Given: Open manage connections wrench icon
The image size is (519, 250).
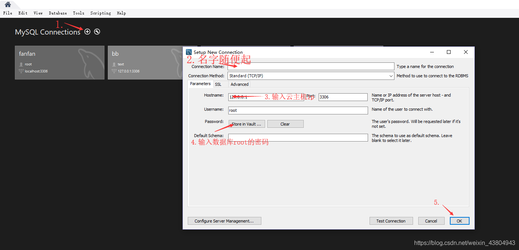Looking at the screenshot, I should point(97,32).
